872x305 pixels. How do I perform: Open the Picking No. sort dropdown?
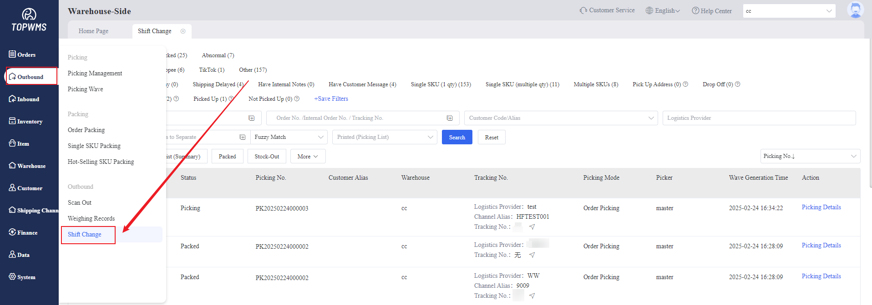pos(810,156)
